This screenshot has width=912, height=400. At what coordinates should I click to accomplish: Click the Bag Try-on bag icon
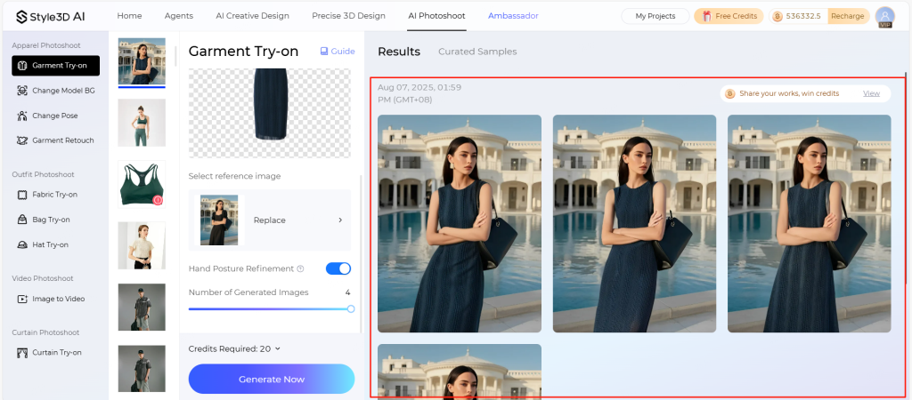point(22,220)
